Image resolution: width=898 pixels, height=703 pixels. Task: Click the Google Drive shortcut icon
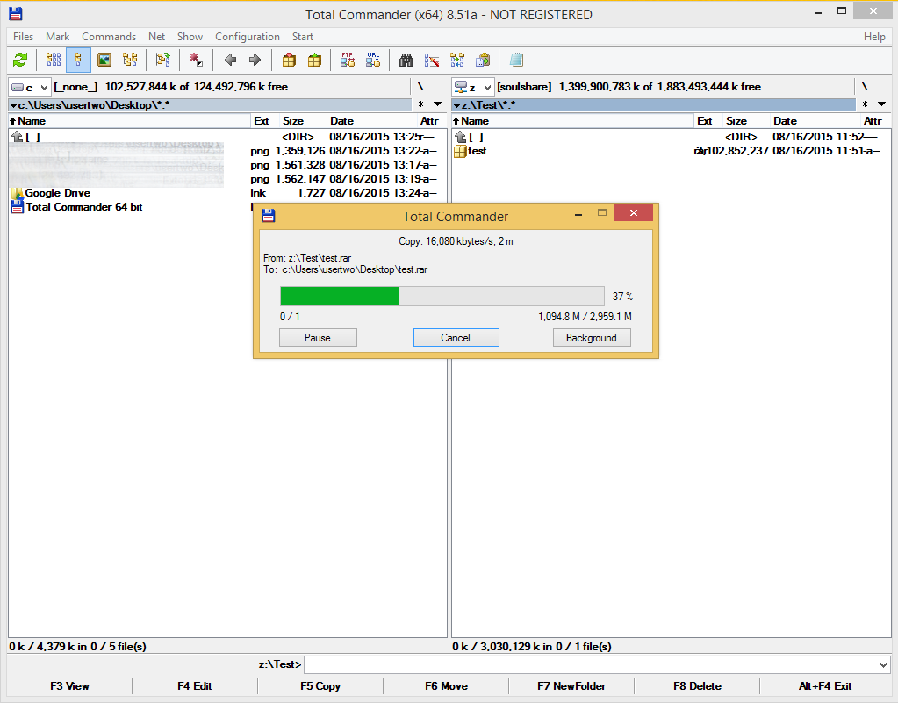[x=18, y=193]
